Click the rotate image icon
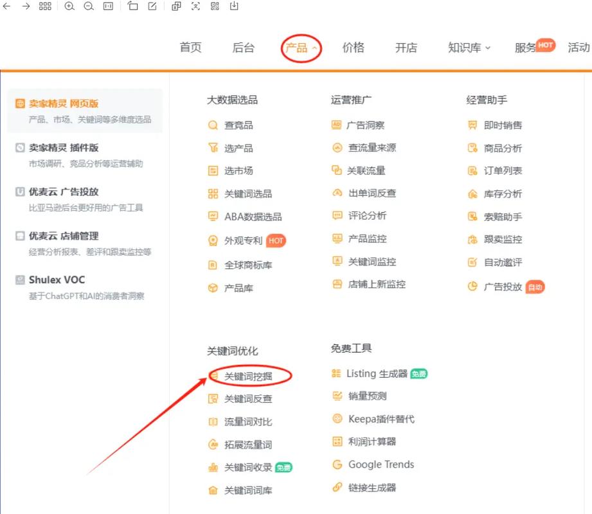The height and width of the screenshot is (514, 592). point(132,6)
